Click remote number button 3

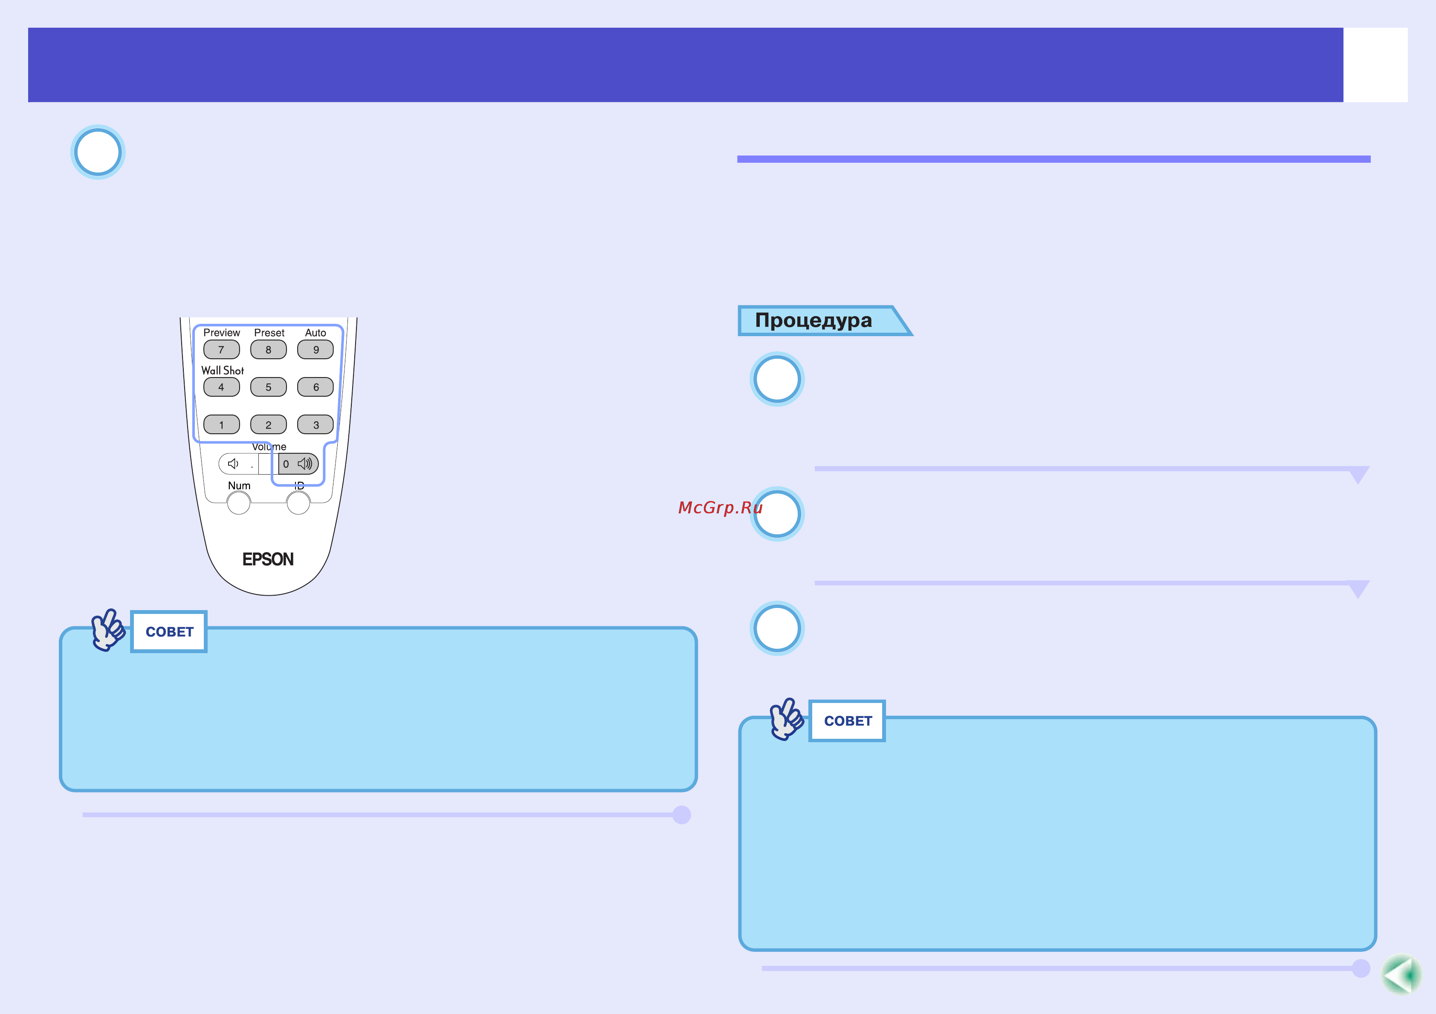click(x=315, y=424)
